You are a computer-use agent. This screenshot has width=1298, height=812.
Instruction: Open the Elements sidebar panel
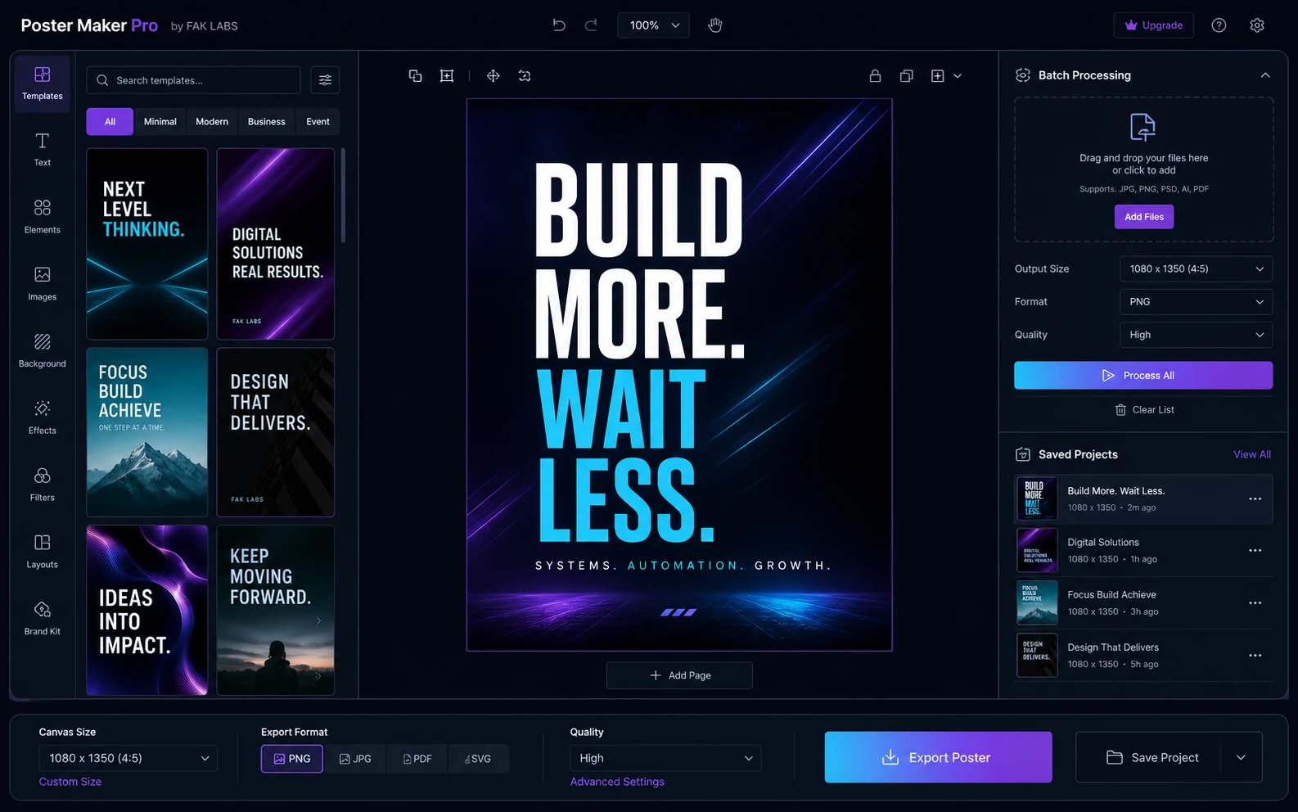[43, 216]
